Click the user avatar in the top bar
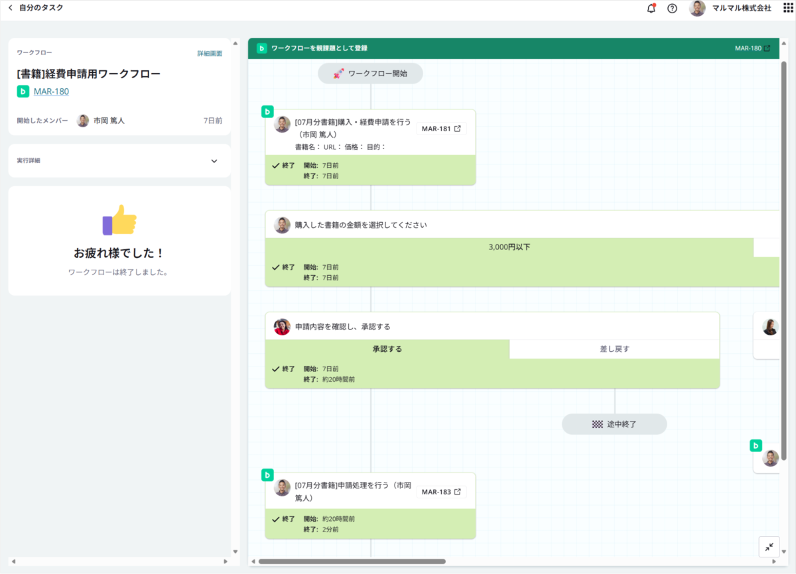Screen dimensions: 796x574 click(x=697, y=9)
